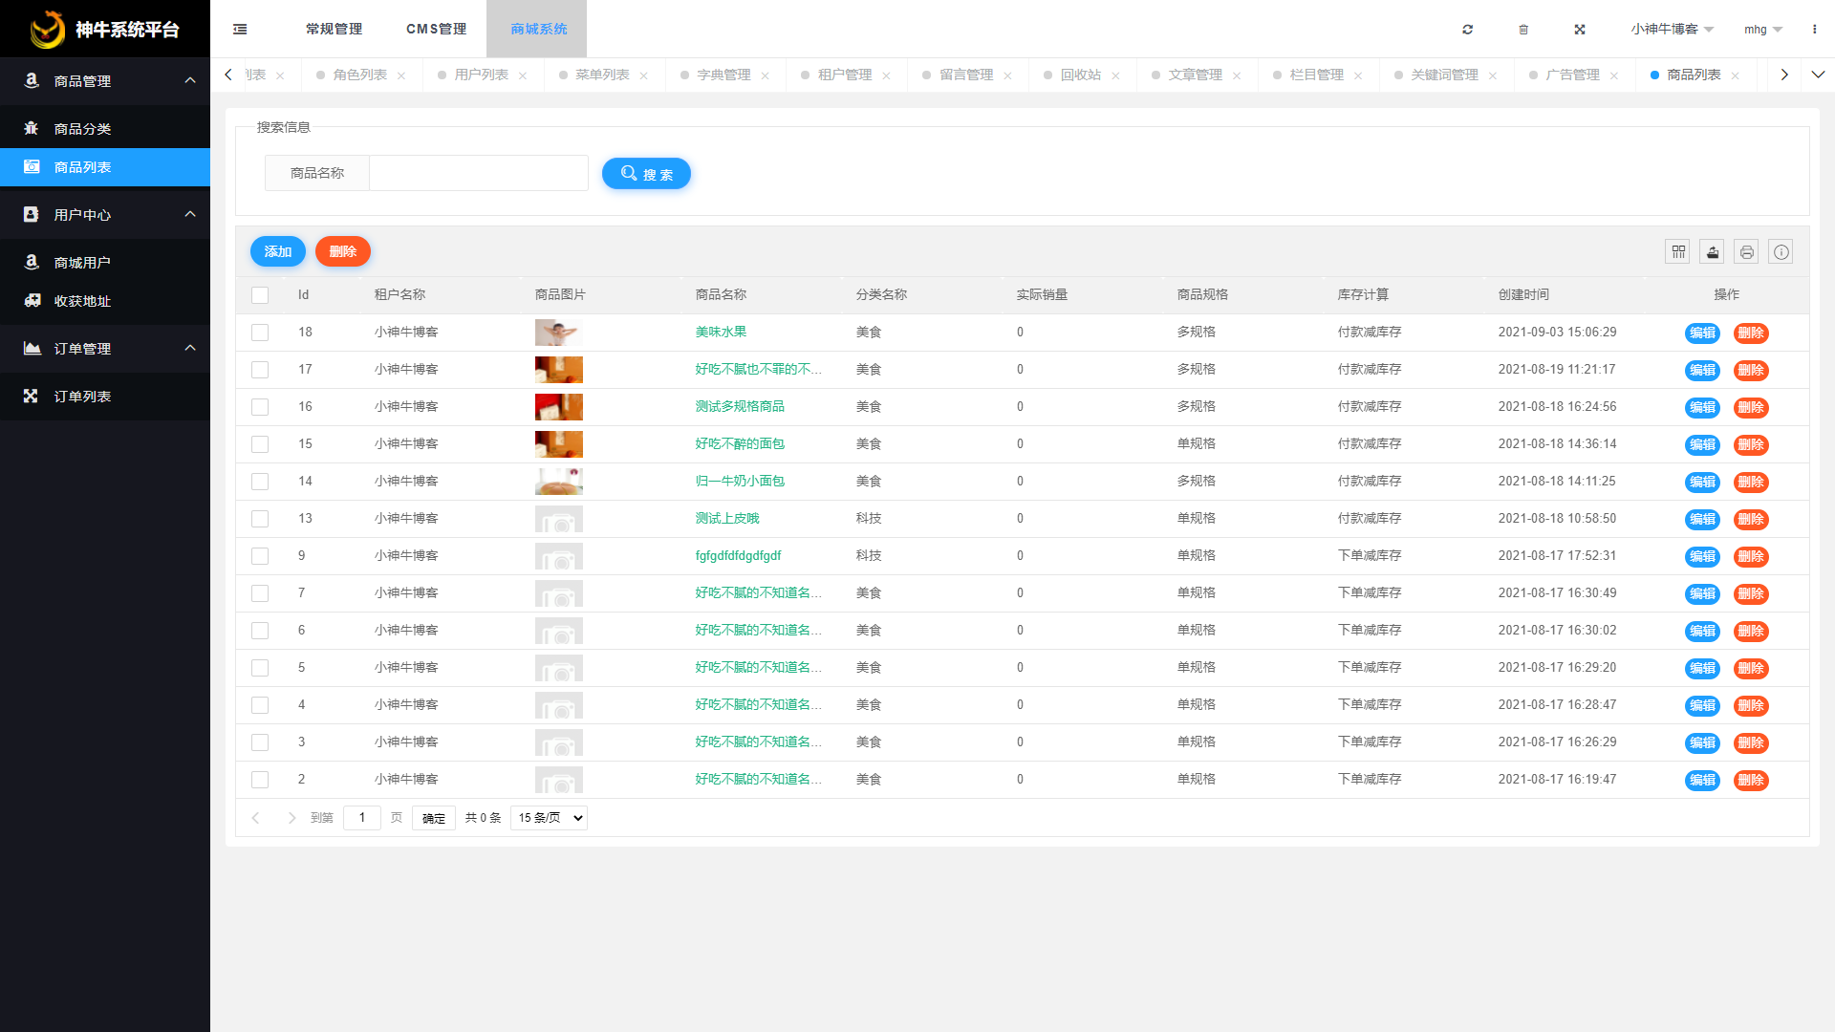Click the trash/clear cache icon at top right

pos(1523,29)
